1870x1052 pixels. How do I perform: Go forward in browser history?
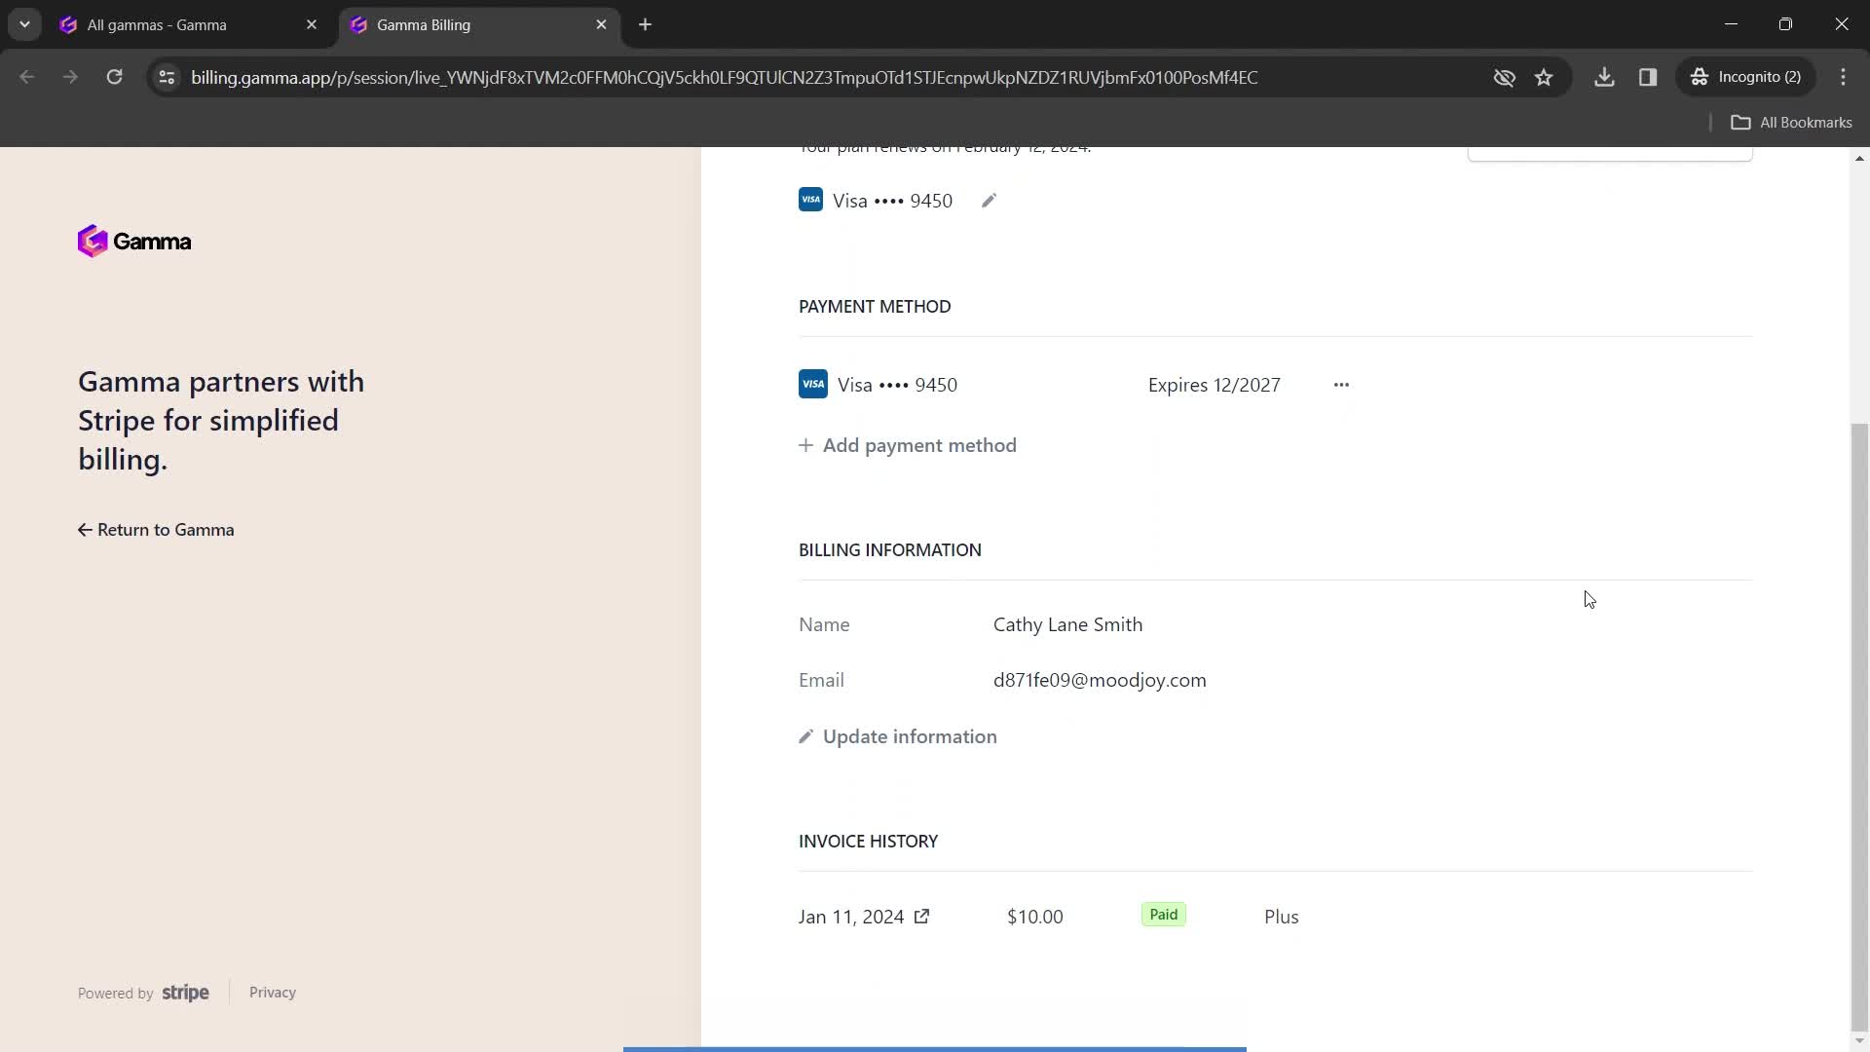70,77
